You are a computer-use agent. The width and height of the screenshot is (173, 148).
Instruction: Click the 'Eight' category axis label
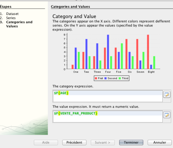(x=151, y=72)
